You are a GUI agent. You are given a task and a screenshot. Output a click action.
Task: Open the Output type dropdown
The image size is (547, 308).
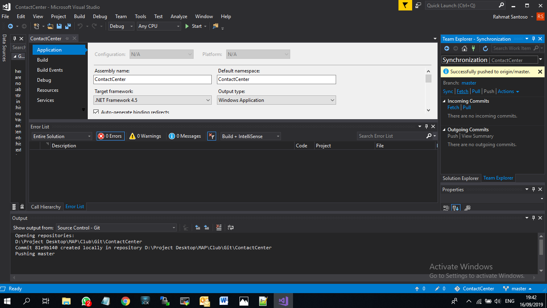click(x=277, y=100)
